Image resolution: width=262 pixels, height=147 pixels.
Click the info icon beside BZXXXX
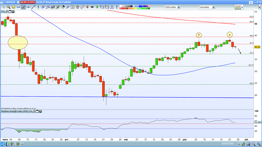coord(18,2)
